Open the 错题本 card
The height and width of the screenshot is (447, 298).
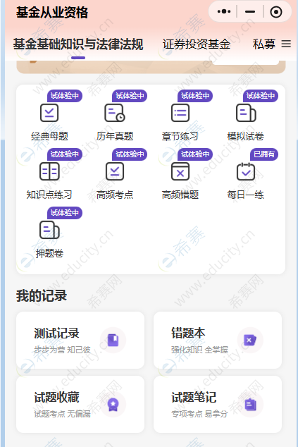pyautogui.click(x=218, y=340)
